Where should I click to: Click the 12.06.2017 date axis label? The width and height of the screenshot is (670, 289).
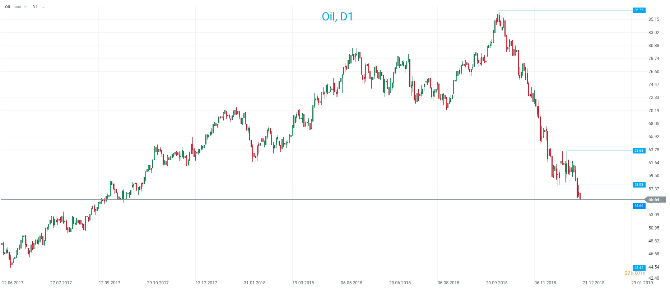13,283
